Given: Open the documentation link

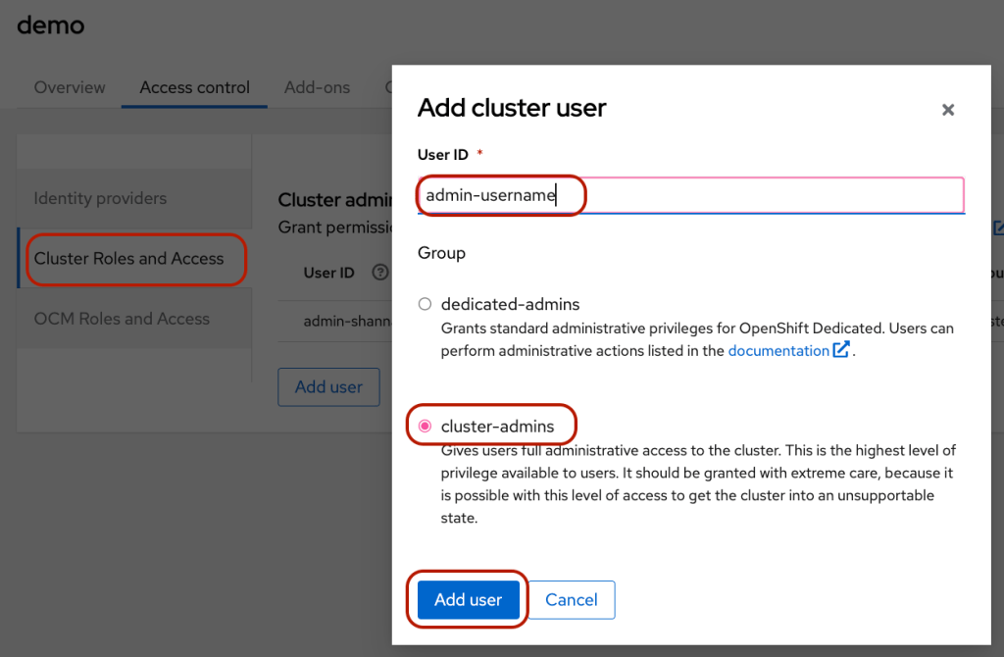Looking at the screenshot, I should pyautogui.click(x=778, y=350).
